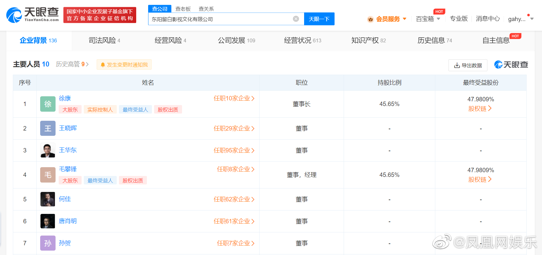This screenshot has height=255, width=542.
Task: Open the 会员服务 dropdown menu
Action: (388, 19)
